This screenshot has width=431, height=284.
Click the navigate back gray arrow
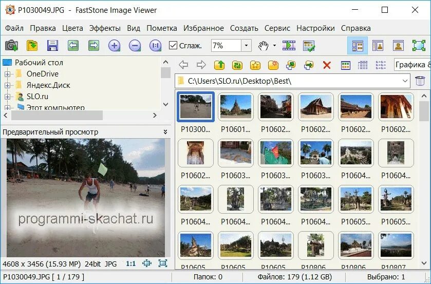point(183,65)
